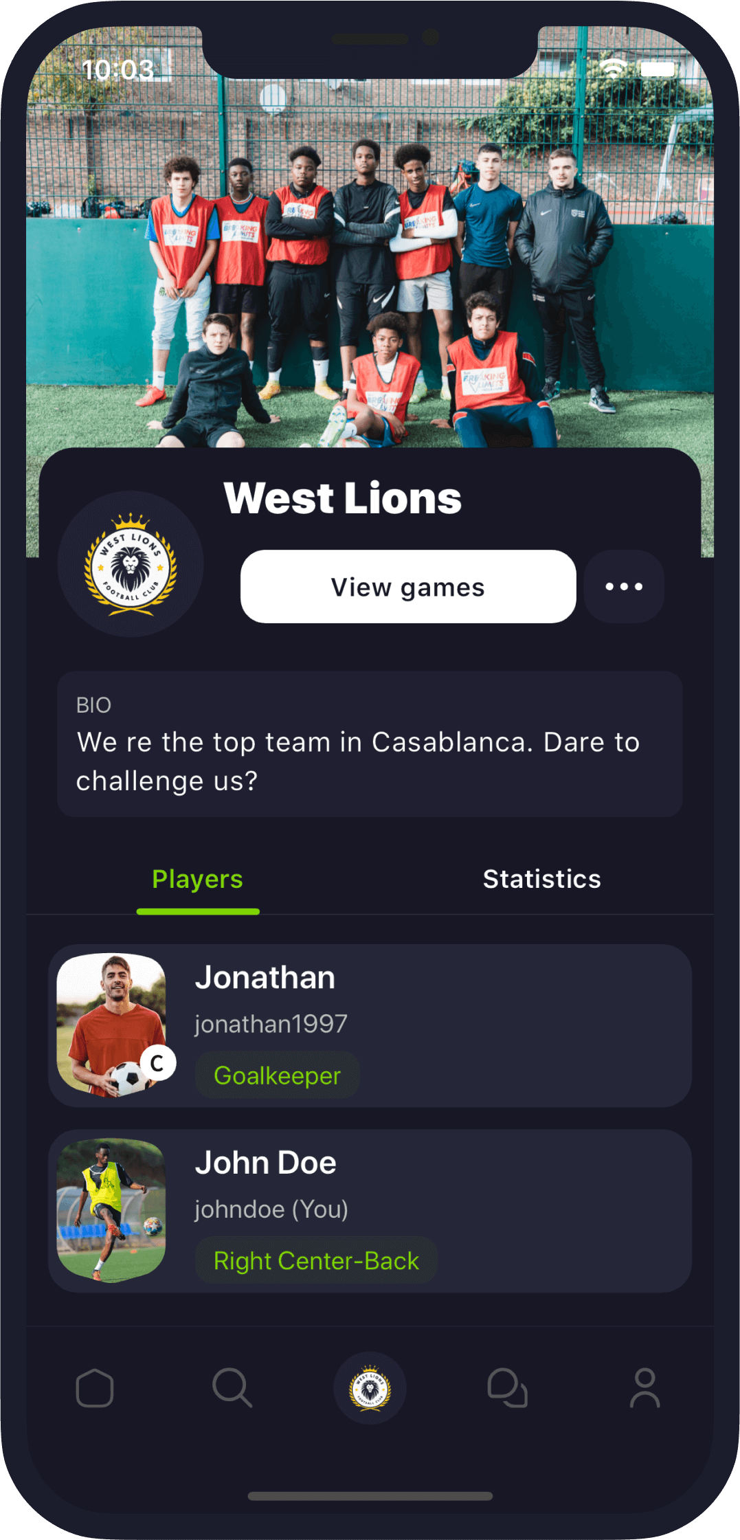
Task: Open the chat messages icon
Action: 508,1387
